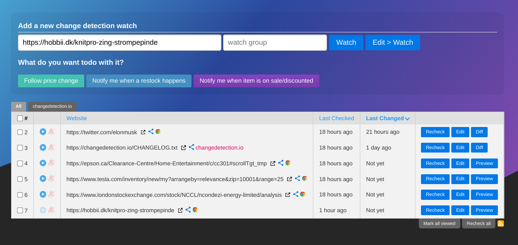Click the blue Watch button
This screenshot has height=245, width=518.
(346, 43)
